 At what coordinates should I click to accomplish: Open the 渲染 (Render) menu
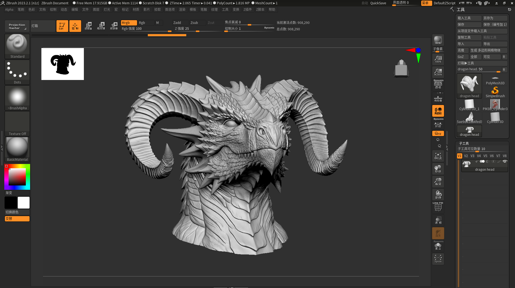click(182, 9)
